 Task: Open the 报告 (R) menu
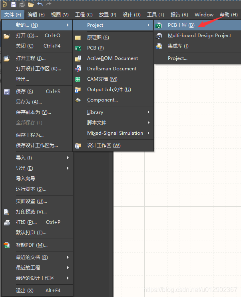click(179, 14)
